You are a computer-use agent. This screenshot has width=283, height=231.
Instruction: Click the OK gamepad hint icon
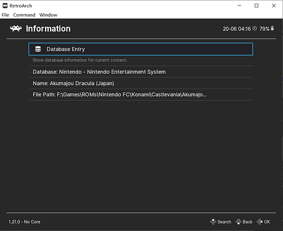(x=260, y=222)
